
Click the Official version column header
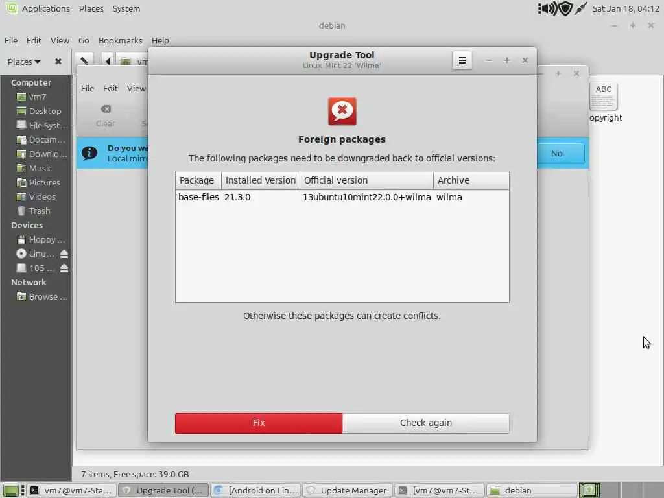[366, 180]
